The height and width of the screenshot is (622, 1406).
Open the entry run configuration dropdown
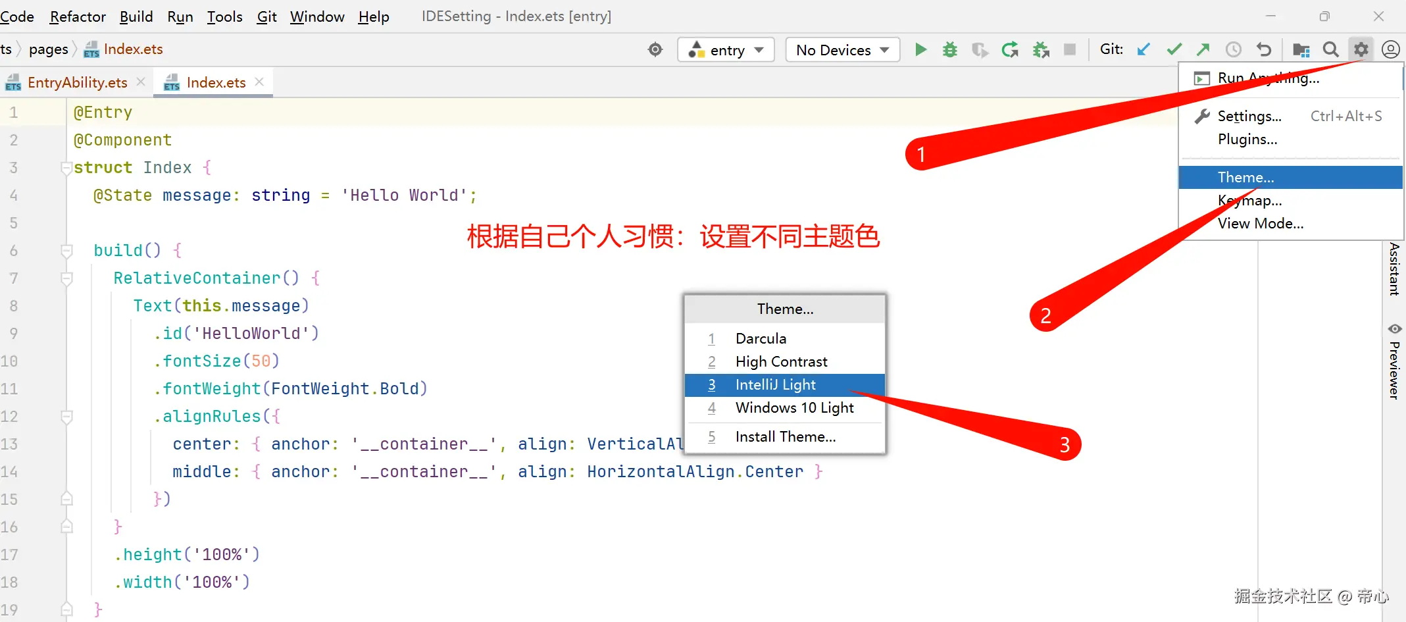point(726,50)
